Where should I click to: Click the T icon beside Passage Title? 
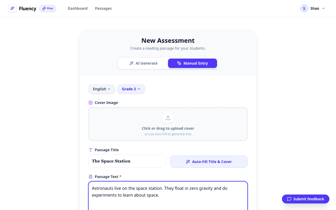91,150
